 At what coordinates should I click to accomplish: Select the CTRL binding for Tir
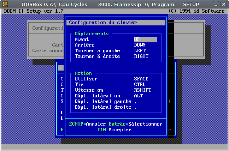click(140, 85)
